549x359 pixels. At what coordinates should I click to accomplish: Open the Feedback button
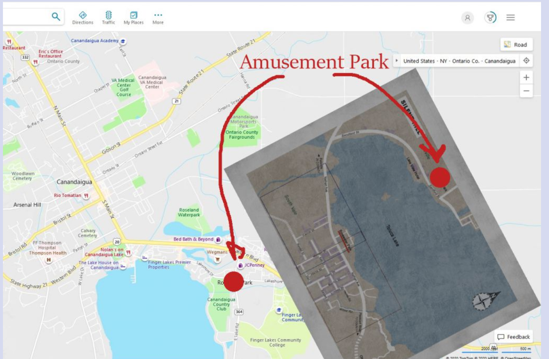click(x=514, y=337)
